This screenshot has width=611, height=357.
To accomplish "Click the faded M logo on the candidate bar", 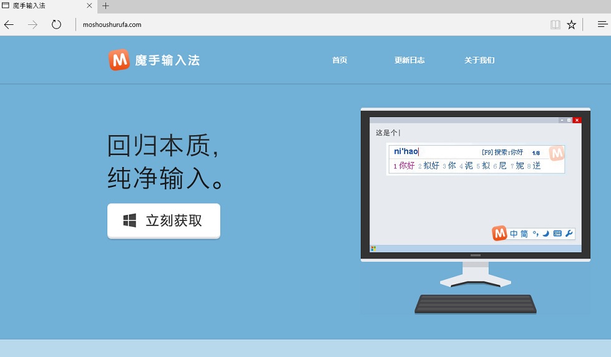I will pos(557,153).
